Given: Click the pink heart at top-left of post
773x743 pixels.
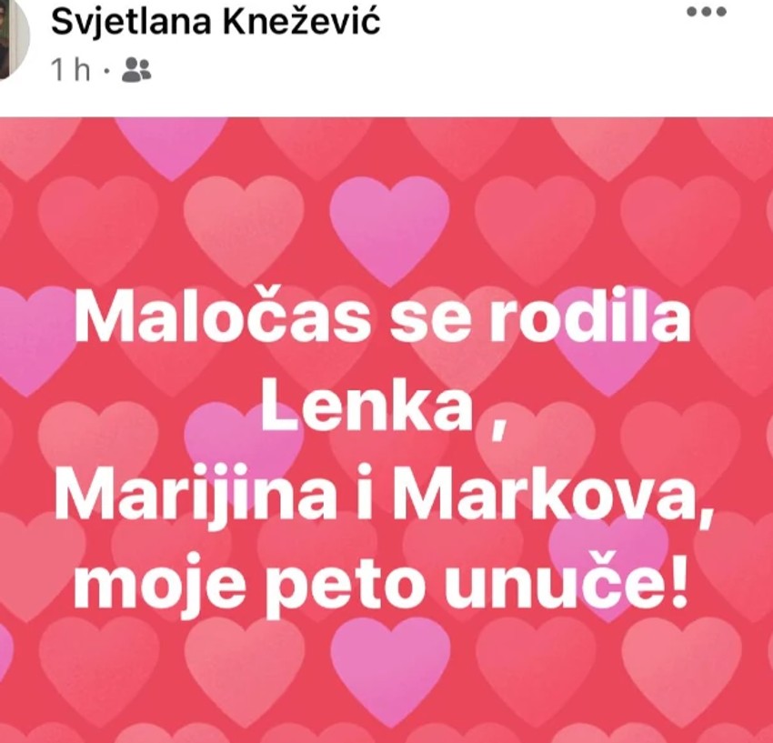Looking at the screenshot, I should [171, 146].
